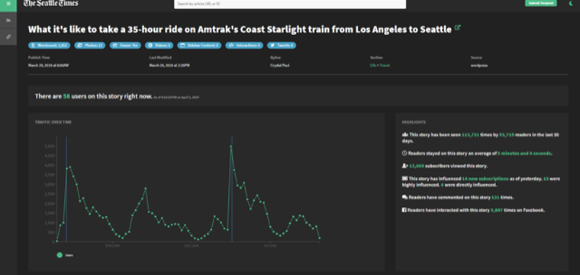
Task: Click the first blue vertical marker in chart
Action: [66, 189]
